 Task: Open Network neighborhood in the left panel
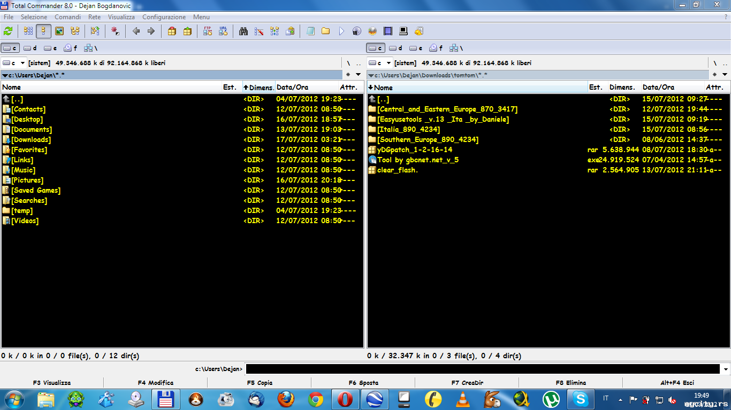[x=91, y=48]
